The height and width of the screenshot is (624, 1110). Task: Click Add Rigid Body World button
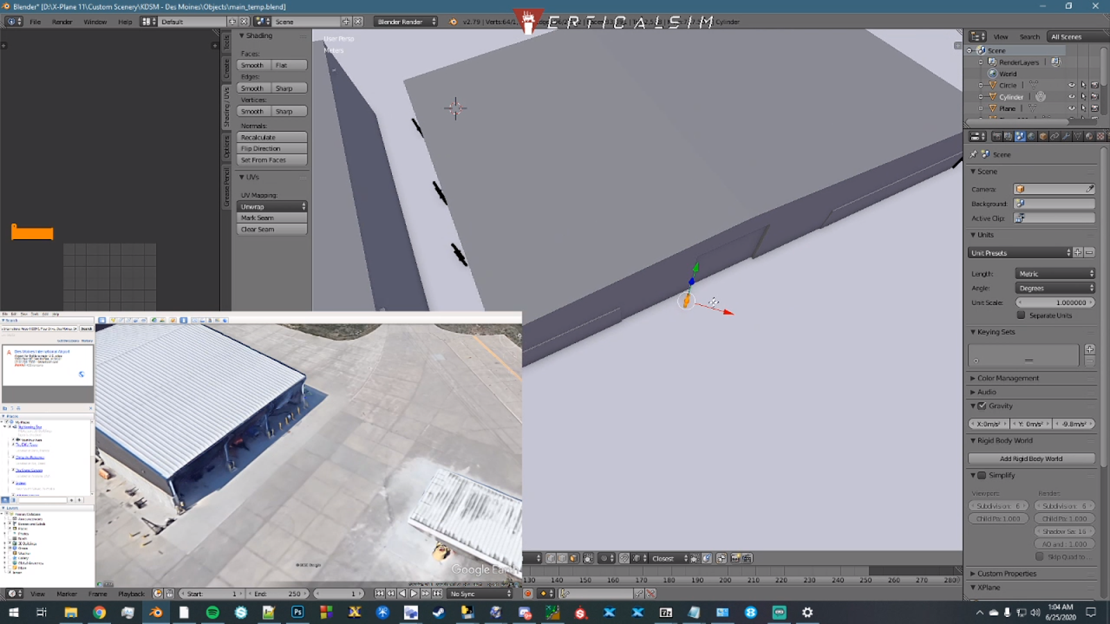(x=1032, y=459)
